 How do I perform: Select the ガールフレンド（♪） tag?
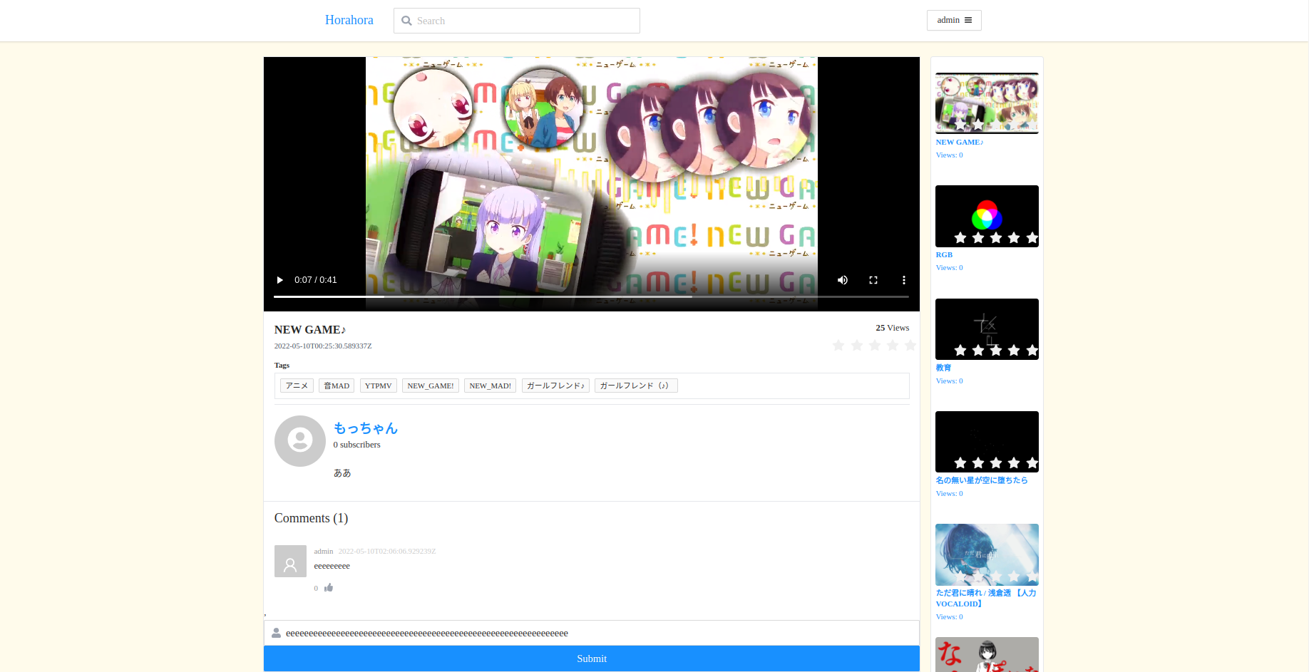click(x=636, y=386)
